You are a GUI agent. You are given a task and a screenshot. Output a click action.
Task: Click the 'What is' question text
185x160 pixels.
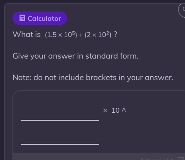click(x=27, y=35)
